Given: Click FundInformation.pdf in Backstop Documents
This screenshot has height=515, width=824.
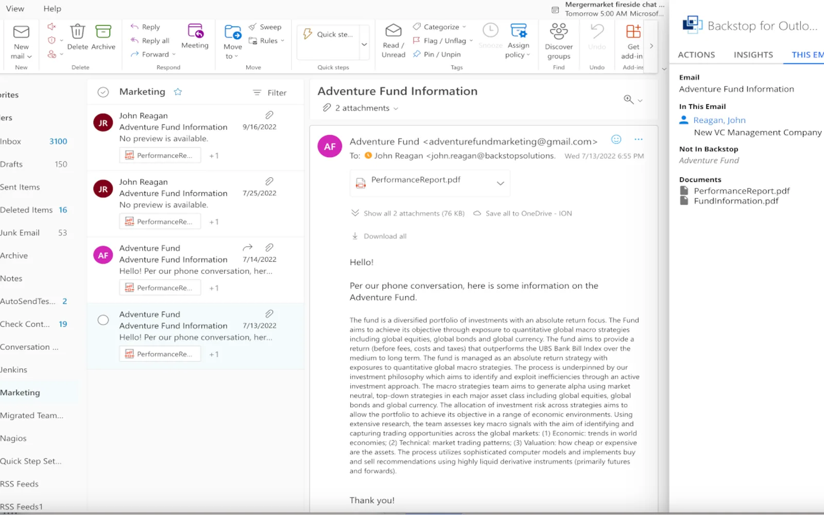Looking at the screenshot, I should click(735, 201).
